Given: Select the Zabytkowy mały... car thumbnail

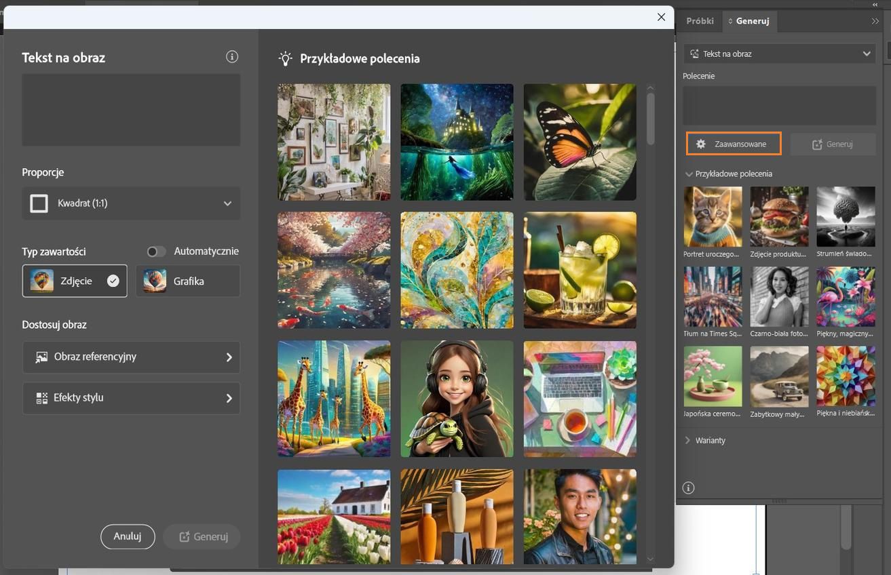Looking at the screenshot, I should (x=779, y=376).
